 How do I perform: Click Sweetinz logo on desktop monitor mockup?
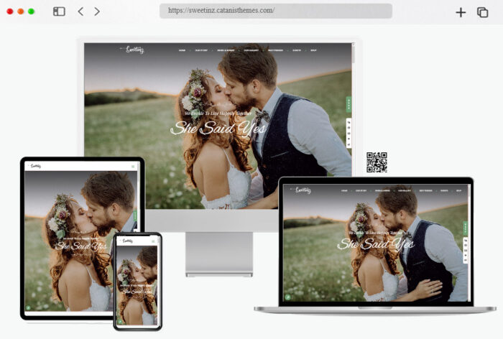pos(134,50)
